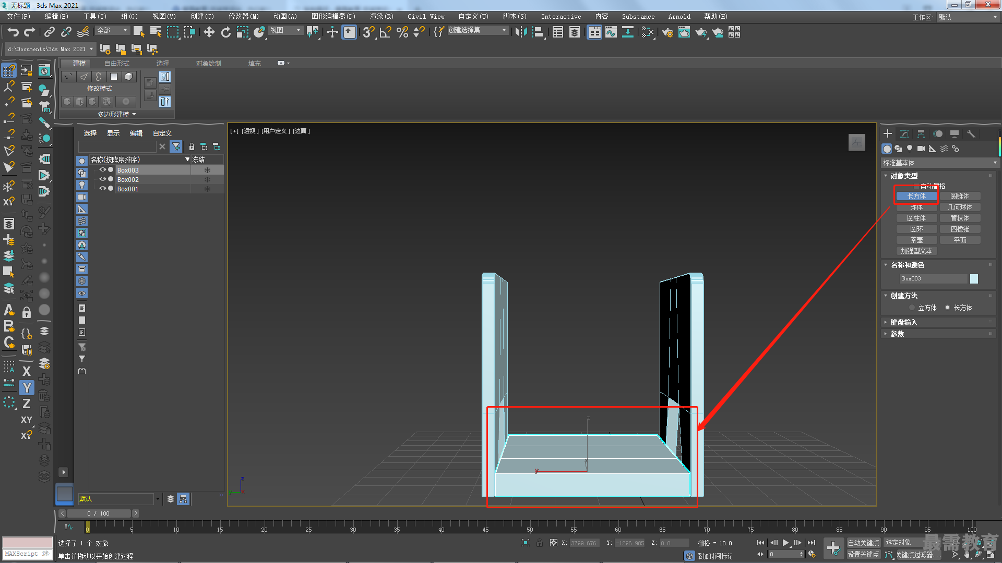Toggle 自动关键点 auto key mode
The image size is (1002, 563).
click(x=863, y=543)
